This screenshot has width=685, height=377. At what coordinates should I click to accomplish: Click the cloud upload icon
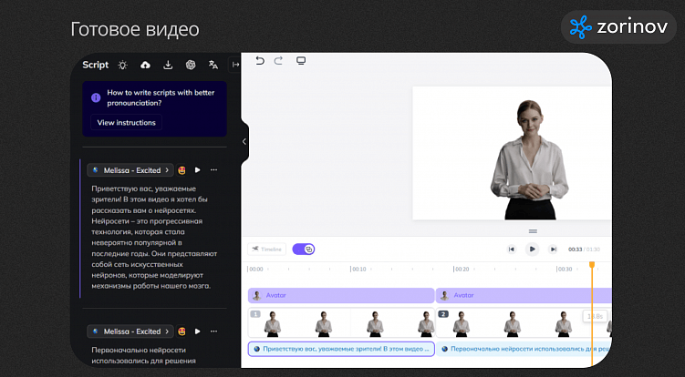145,65
